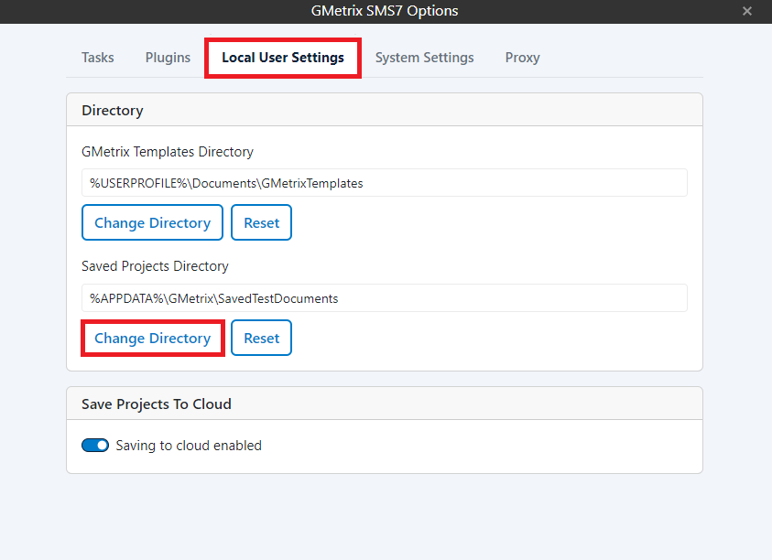Open the System Settings tab

424,58
